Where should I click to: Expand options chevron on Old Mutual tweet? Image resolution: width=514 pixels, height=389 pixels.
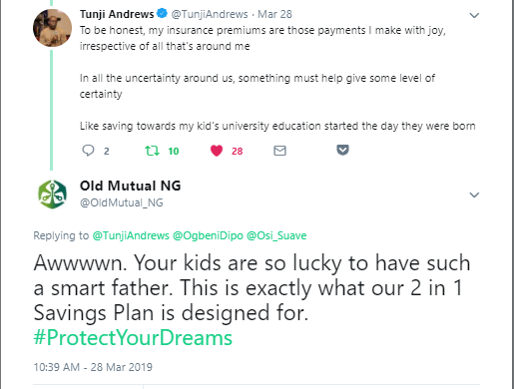pyautogui.click(x=474, y=194)
